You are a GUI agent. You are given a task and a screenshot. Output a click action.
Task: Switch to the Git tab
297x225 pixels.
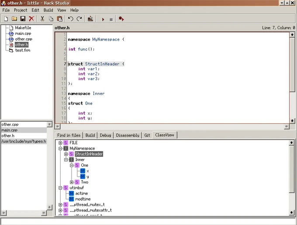[147, 135]
